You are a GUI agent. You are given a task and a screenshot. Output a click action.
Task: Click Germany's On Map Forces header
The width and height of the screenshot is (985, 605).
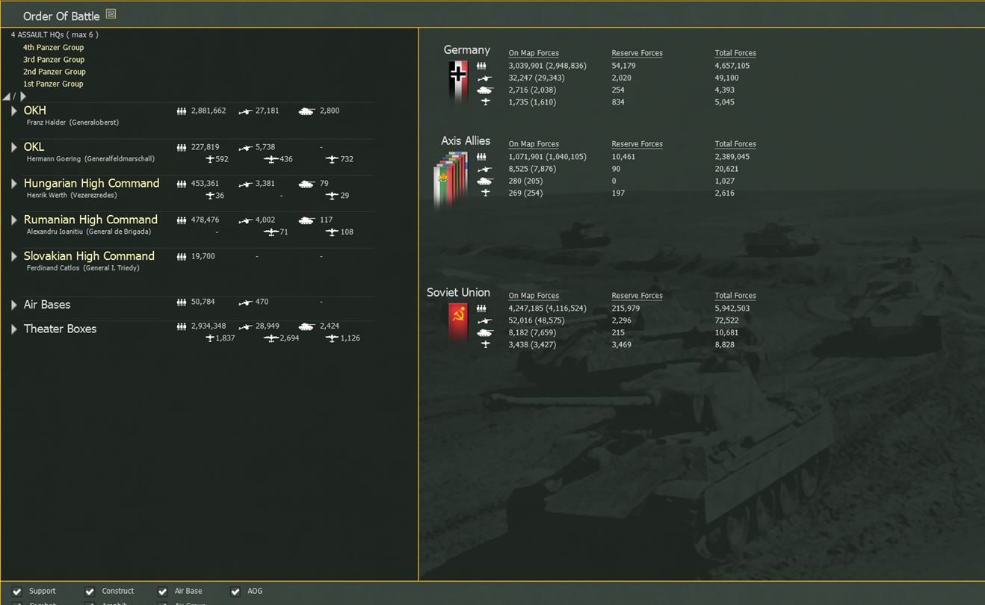click(534, 53)
